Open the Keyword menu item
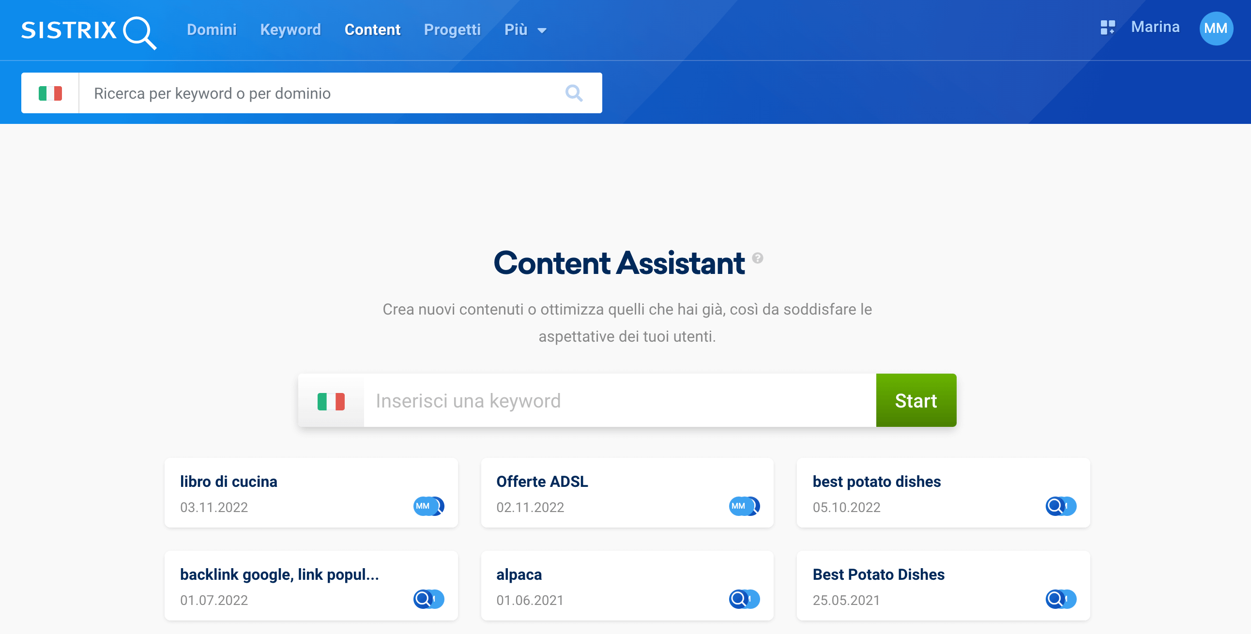Screen dimensions: 1251x634 tap(290, 30)
